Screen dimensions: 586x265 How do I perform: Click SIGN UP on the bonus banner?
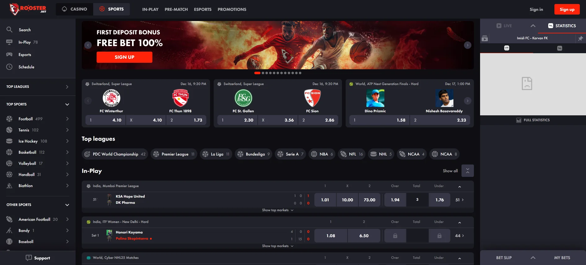click(x=125, y=57)
